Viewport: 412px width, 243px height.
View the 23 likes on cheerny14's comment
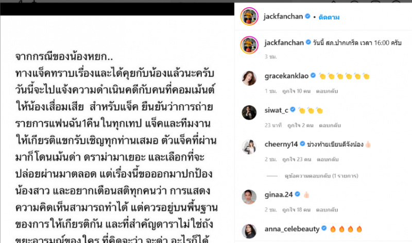click(x=297, y=159)
